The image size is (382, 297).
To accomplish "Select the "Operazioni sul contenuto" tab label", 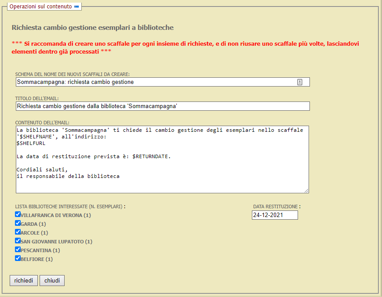I will tap(40, 7).
